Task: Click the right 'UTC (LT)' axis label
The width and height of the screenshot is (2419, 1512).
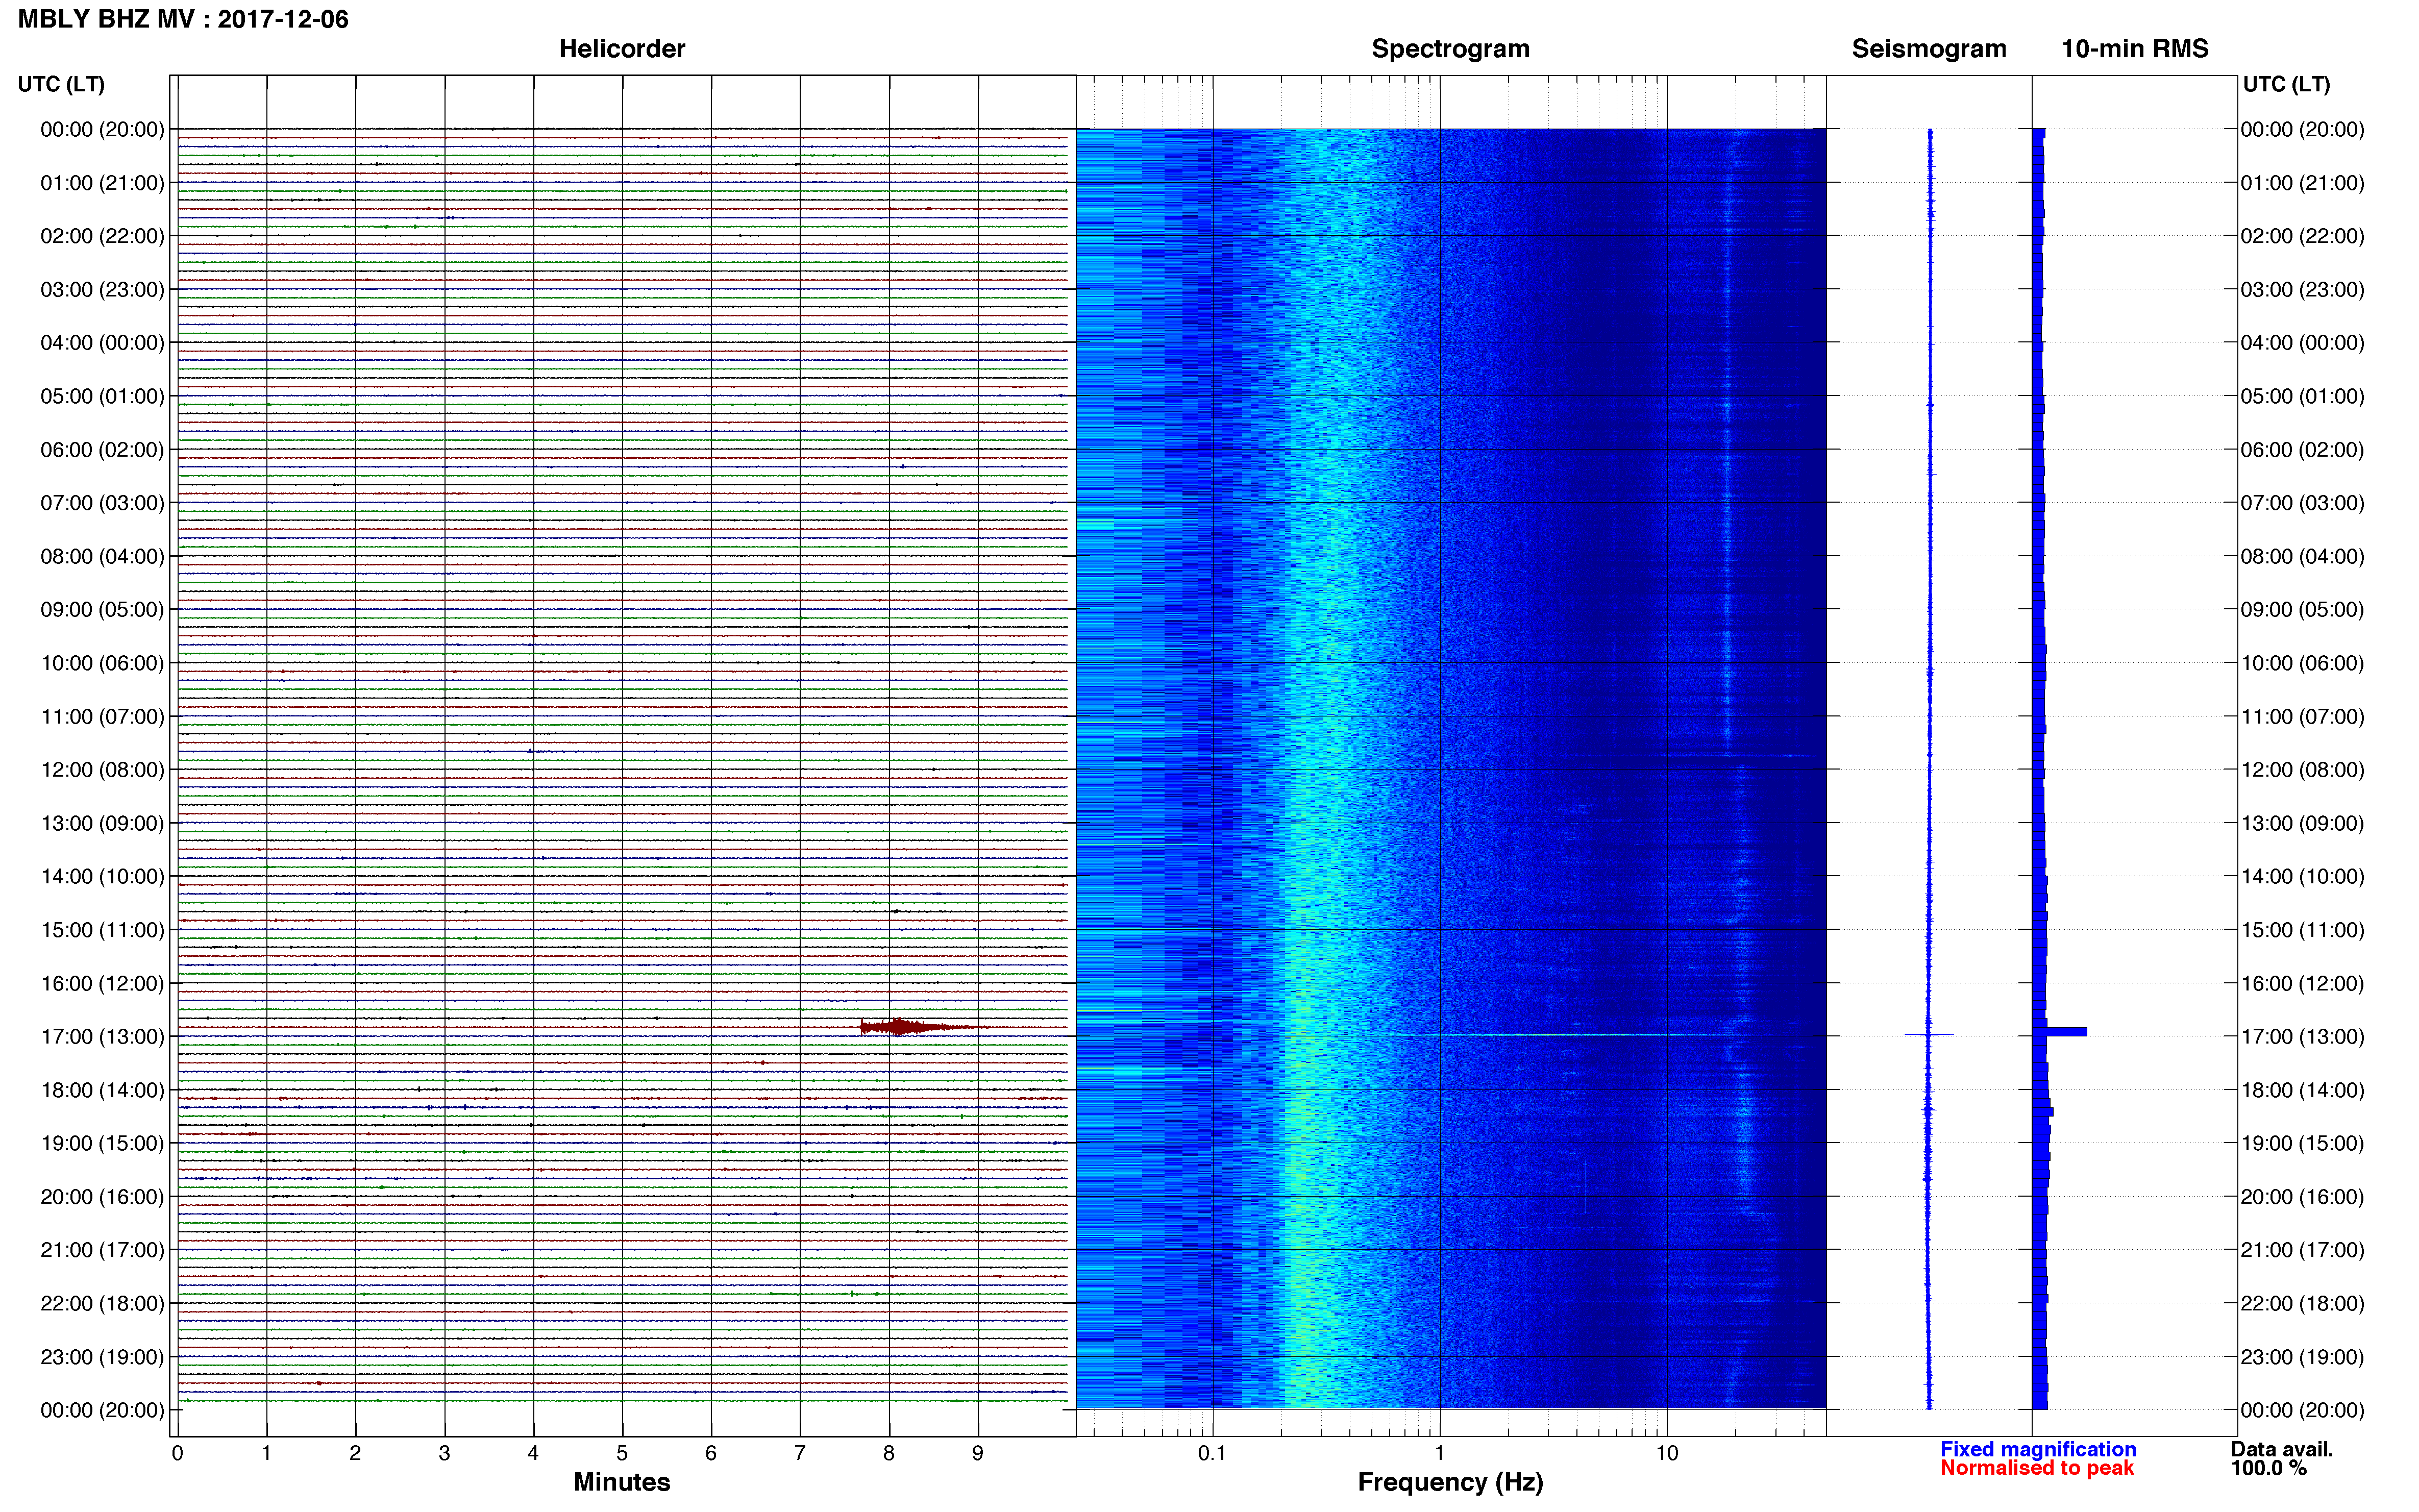Action: click(2286, 84)
